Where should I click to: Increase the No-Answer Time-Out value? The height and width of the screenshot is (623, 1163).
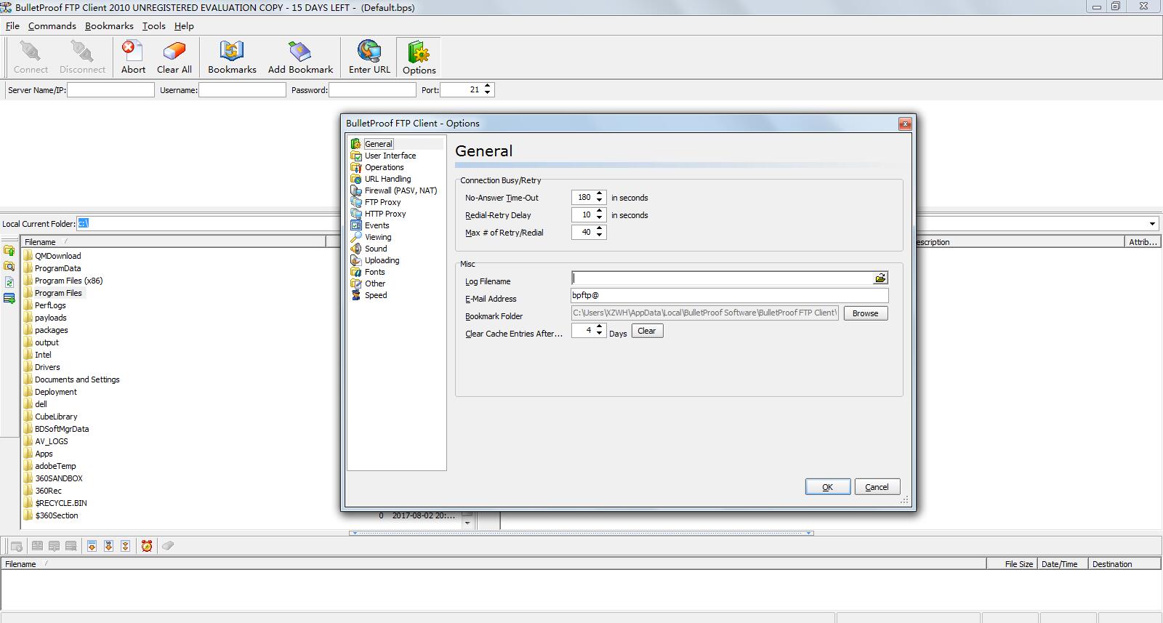[x=600, y=194]
